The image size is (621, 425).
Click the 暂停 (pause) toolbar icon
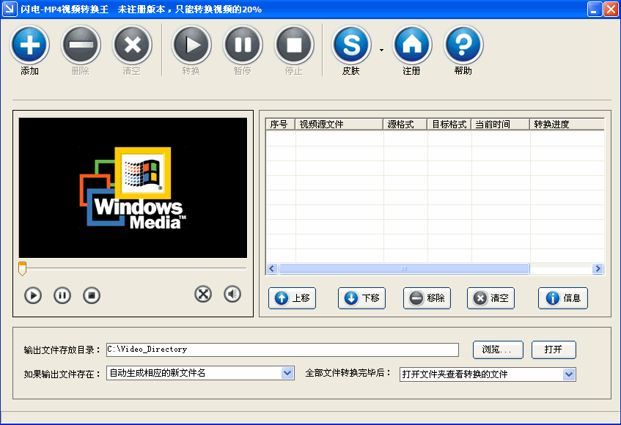pyautogui.click(x=243, y=45)
